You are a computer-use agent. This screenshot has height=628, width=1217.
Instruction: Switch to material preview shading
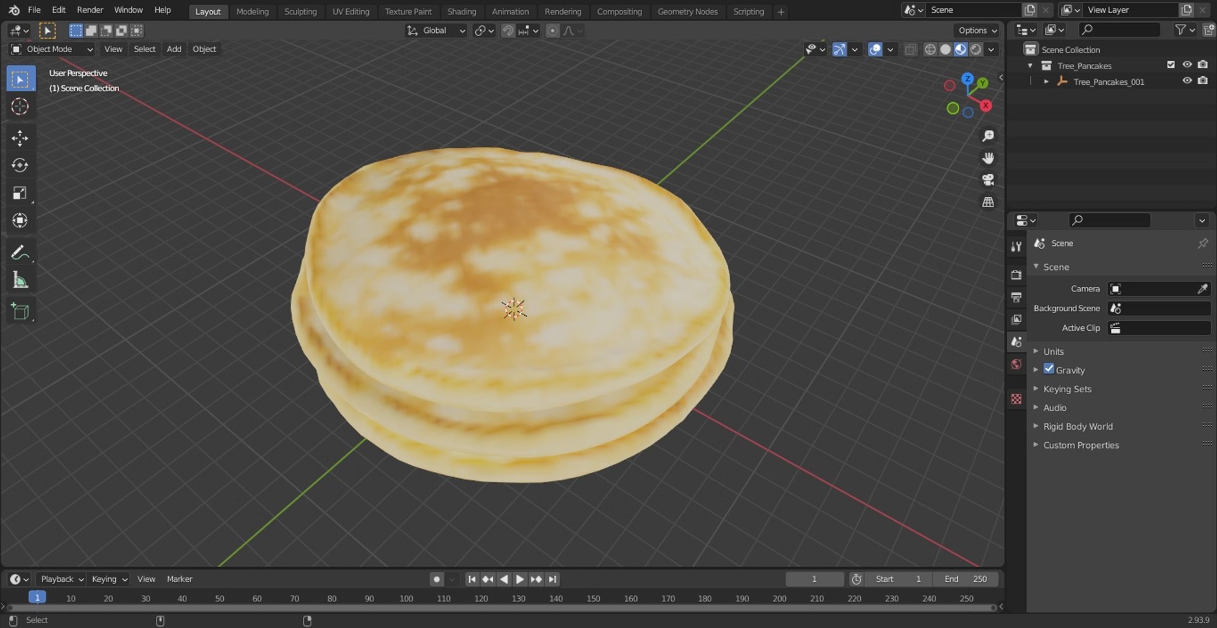960,49
